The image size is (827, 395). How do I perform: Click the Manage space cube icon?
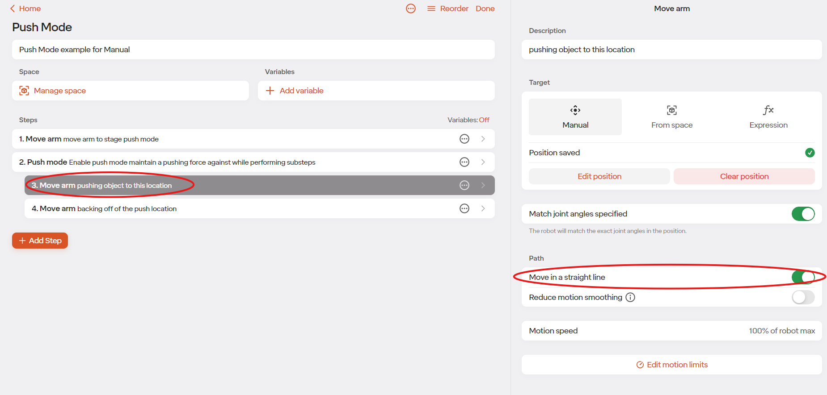(x=24, y=91)
